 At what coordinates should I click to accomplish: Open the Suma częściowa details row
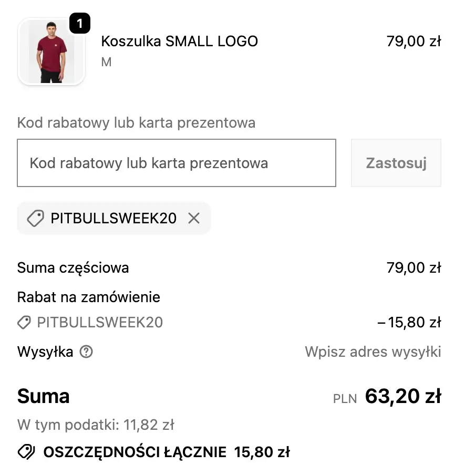(x=73, y=267)
